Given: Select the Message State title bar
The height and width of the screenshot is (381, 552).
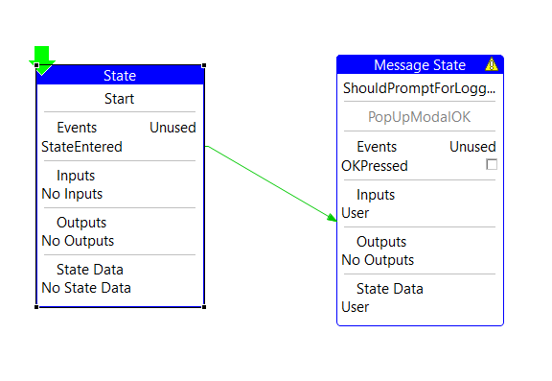Looking at the screenshot, I should click(420, 65).
